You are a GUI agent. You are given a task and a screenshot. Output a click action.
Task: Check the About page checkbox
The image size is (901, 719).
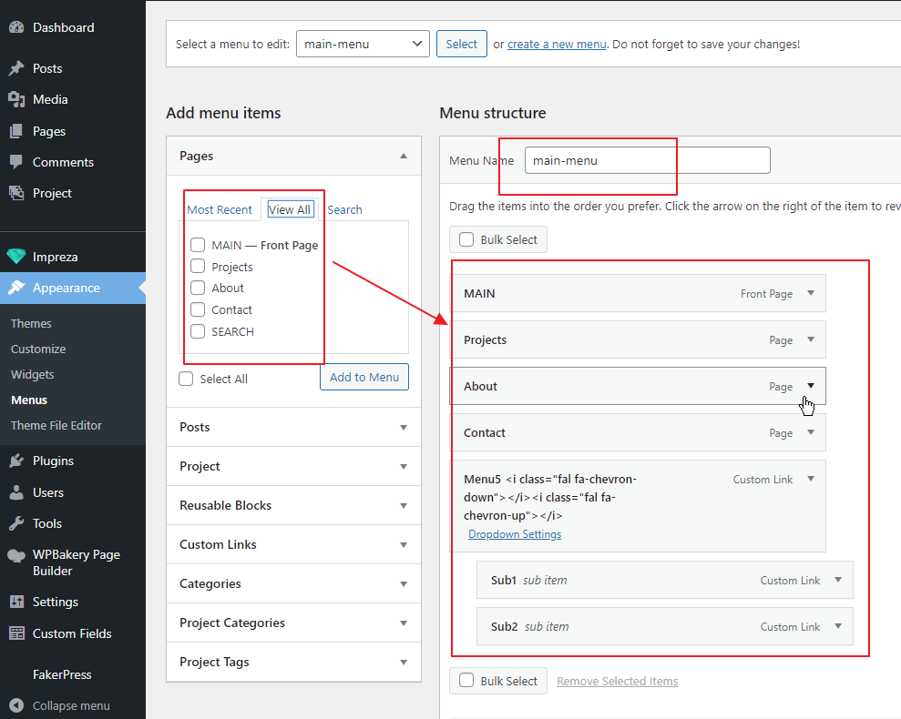pyautogui.click(x=198, y=288)
